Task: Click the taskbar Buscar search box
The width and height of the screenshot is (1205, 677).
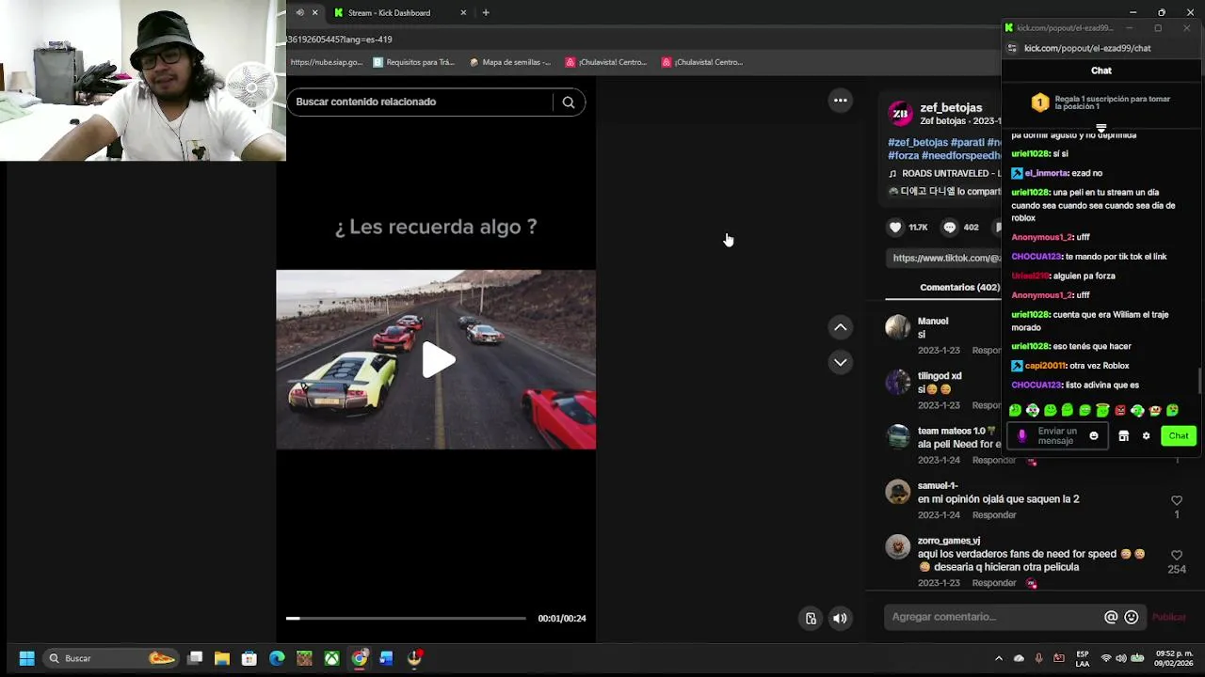Action: 111,658
